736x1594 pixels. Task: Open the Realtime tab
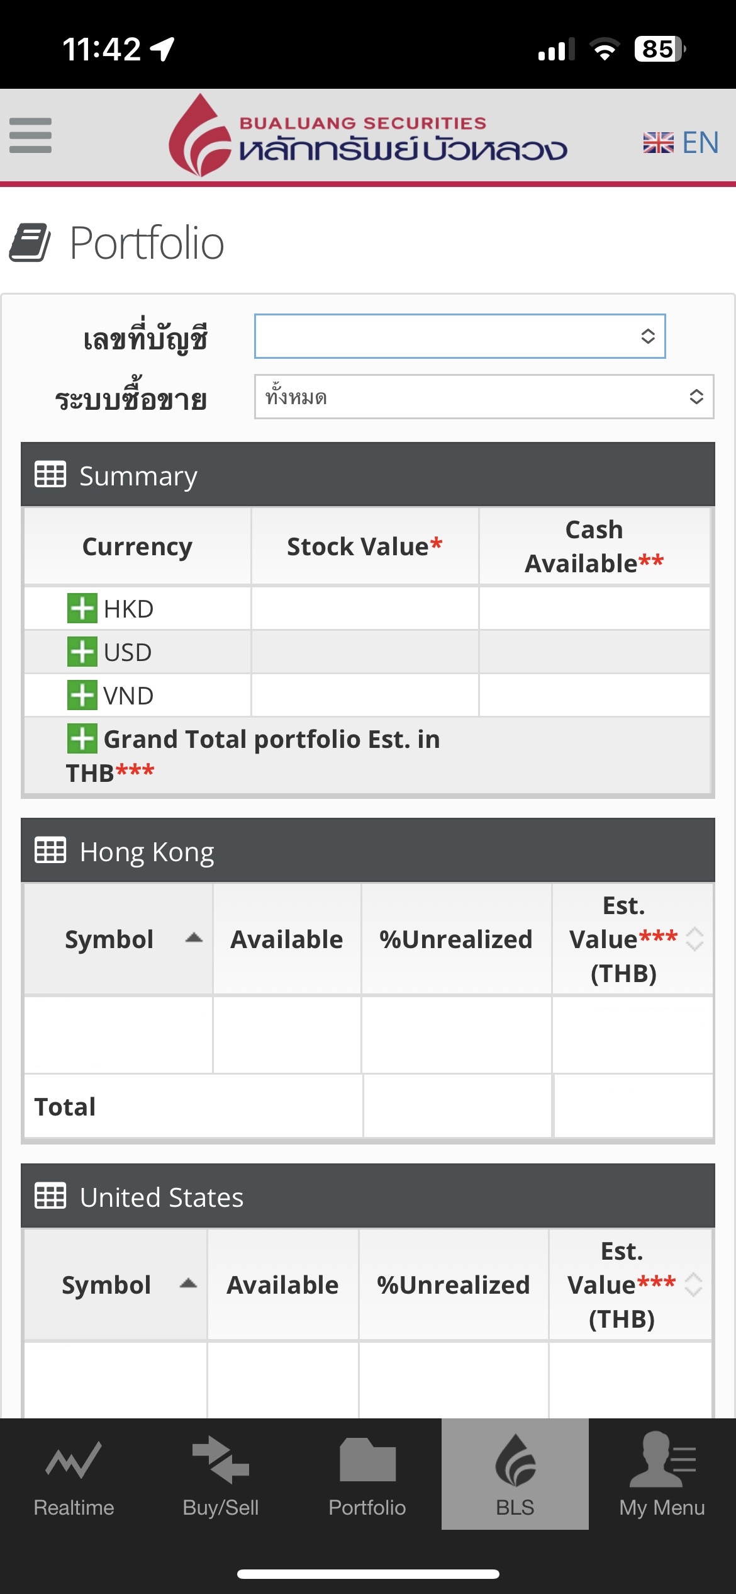click(x=74, y=1474)
